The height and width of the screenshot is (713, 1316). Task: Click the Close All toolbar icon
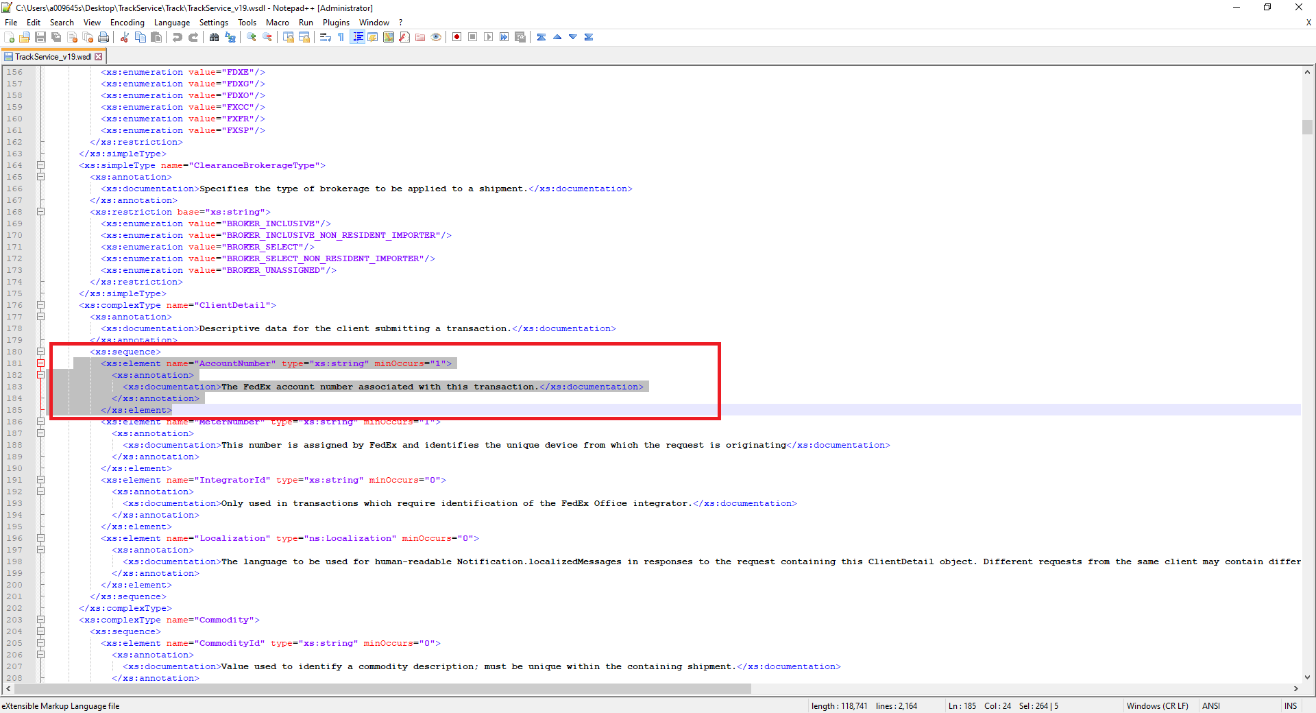(x=88, y=37)
